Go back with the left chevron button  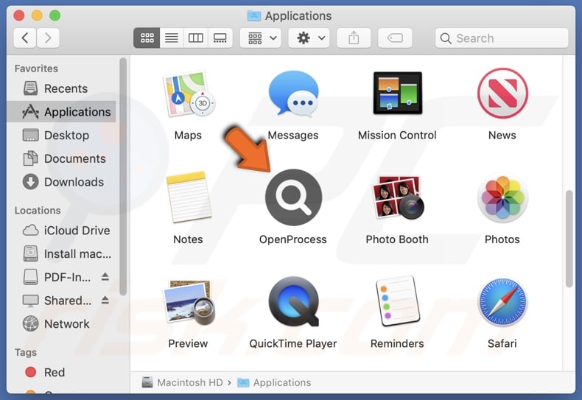tap(25, 38)
